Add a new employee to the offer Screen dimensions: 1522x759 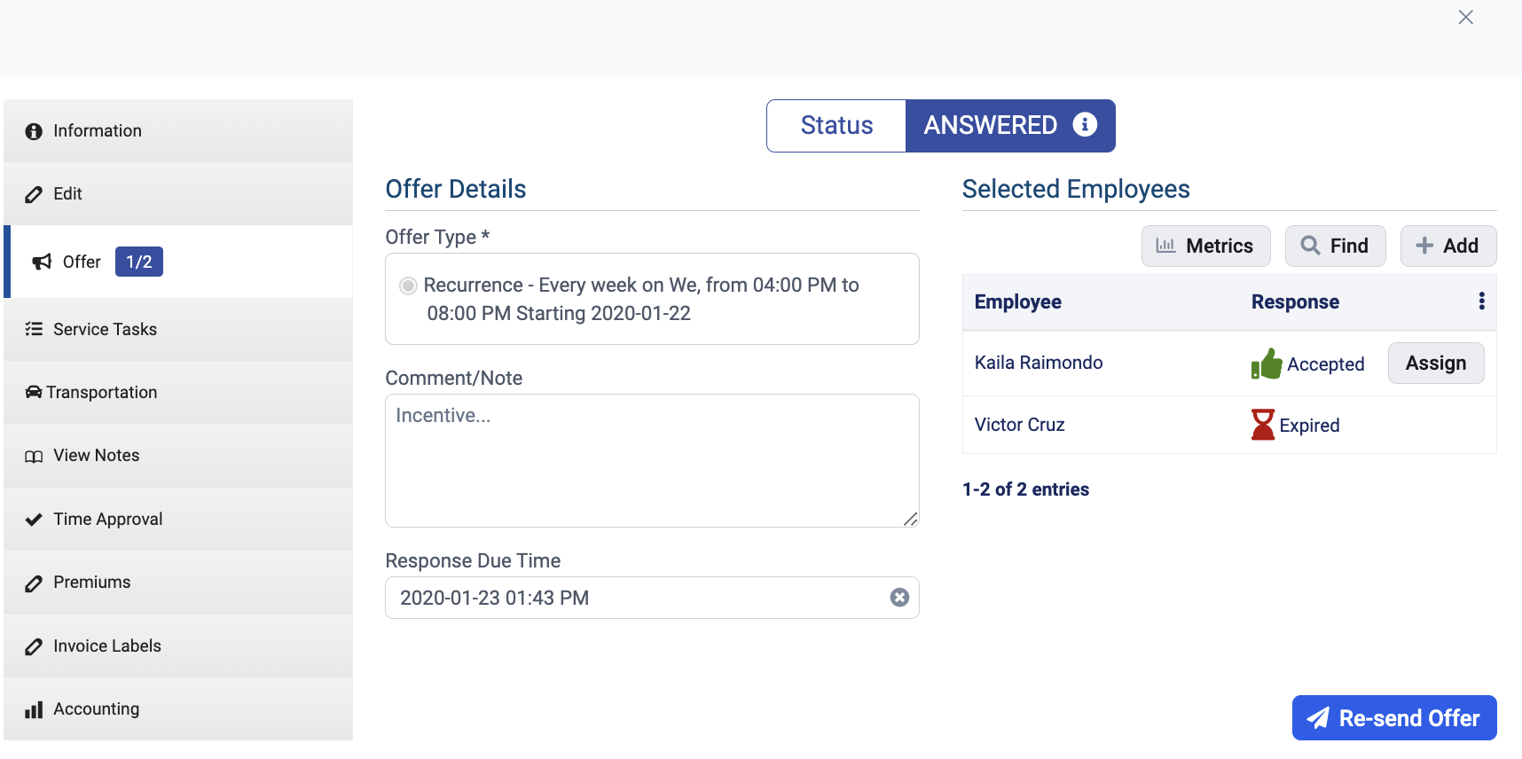[x=1447, y=246]
